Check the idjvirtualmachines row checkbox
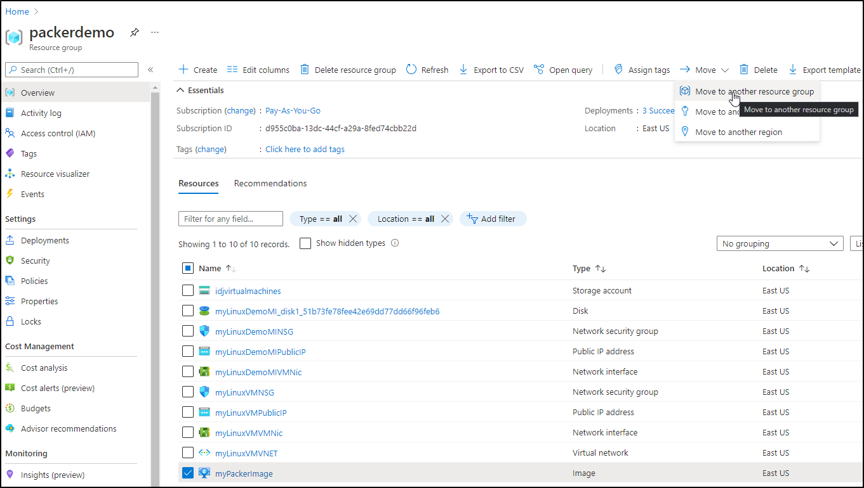 [x=188, y=290]
